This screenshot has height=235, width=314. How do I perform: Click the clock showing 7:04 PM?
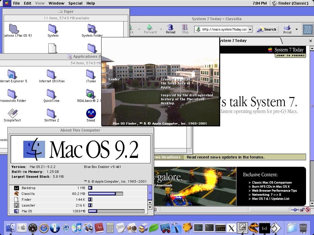pos(259,3)
